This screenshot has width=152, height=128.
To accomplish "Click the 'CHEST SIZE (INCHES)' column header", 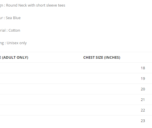I will pos(102,58).
